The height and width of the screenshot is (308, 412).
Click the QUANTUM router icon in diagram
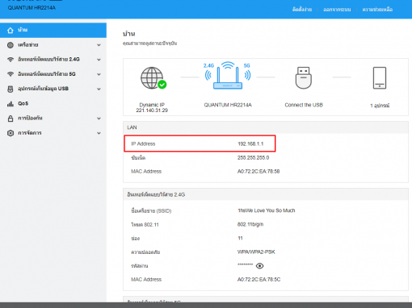228,76
